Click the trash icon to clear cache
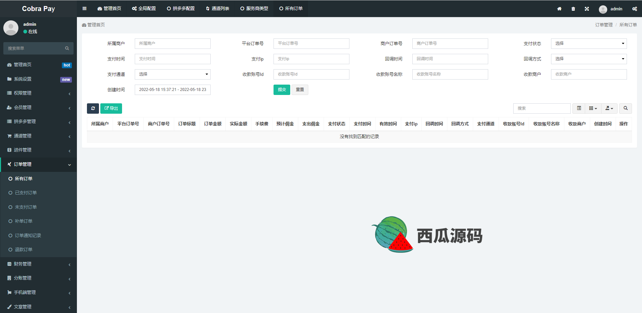The image size is (642, 313). (x=573, y=9)
